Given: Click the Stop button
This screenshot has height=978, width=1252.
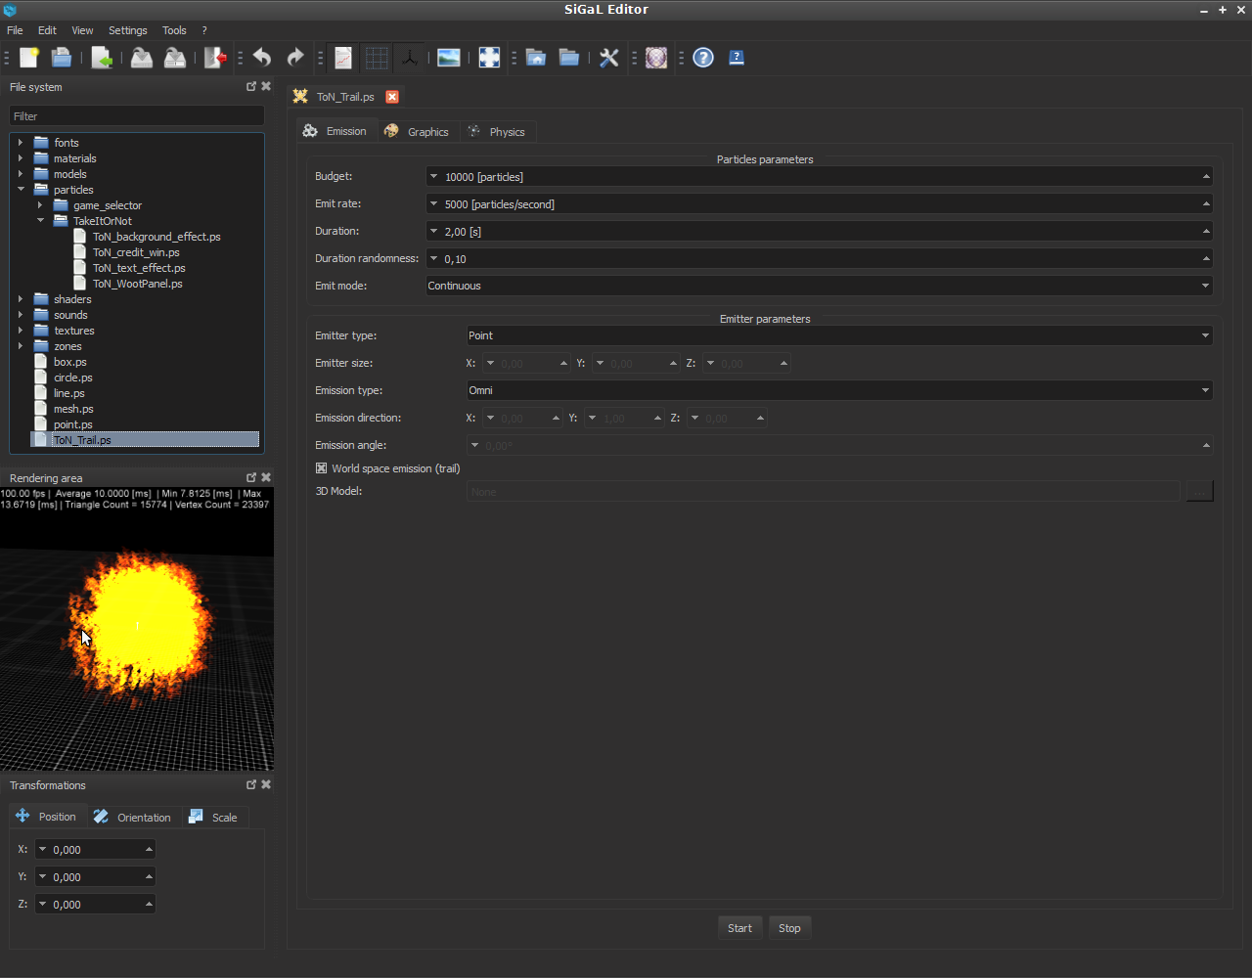Looking at the screenshot, I should pos(789,928).
